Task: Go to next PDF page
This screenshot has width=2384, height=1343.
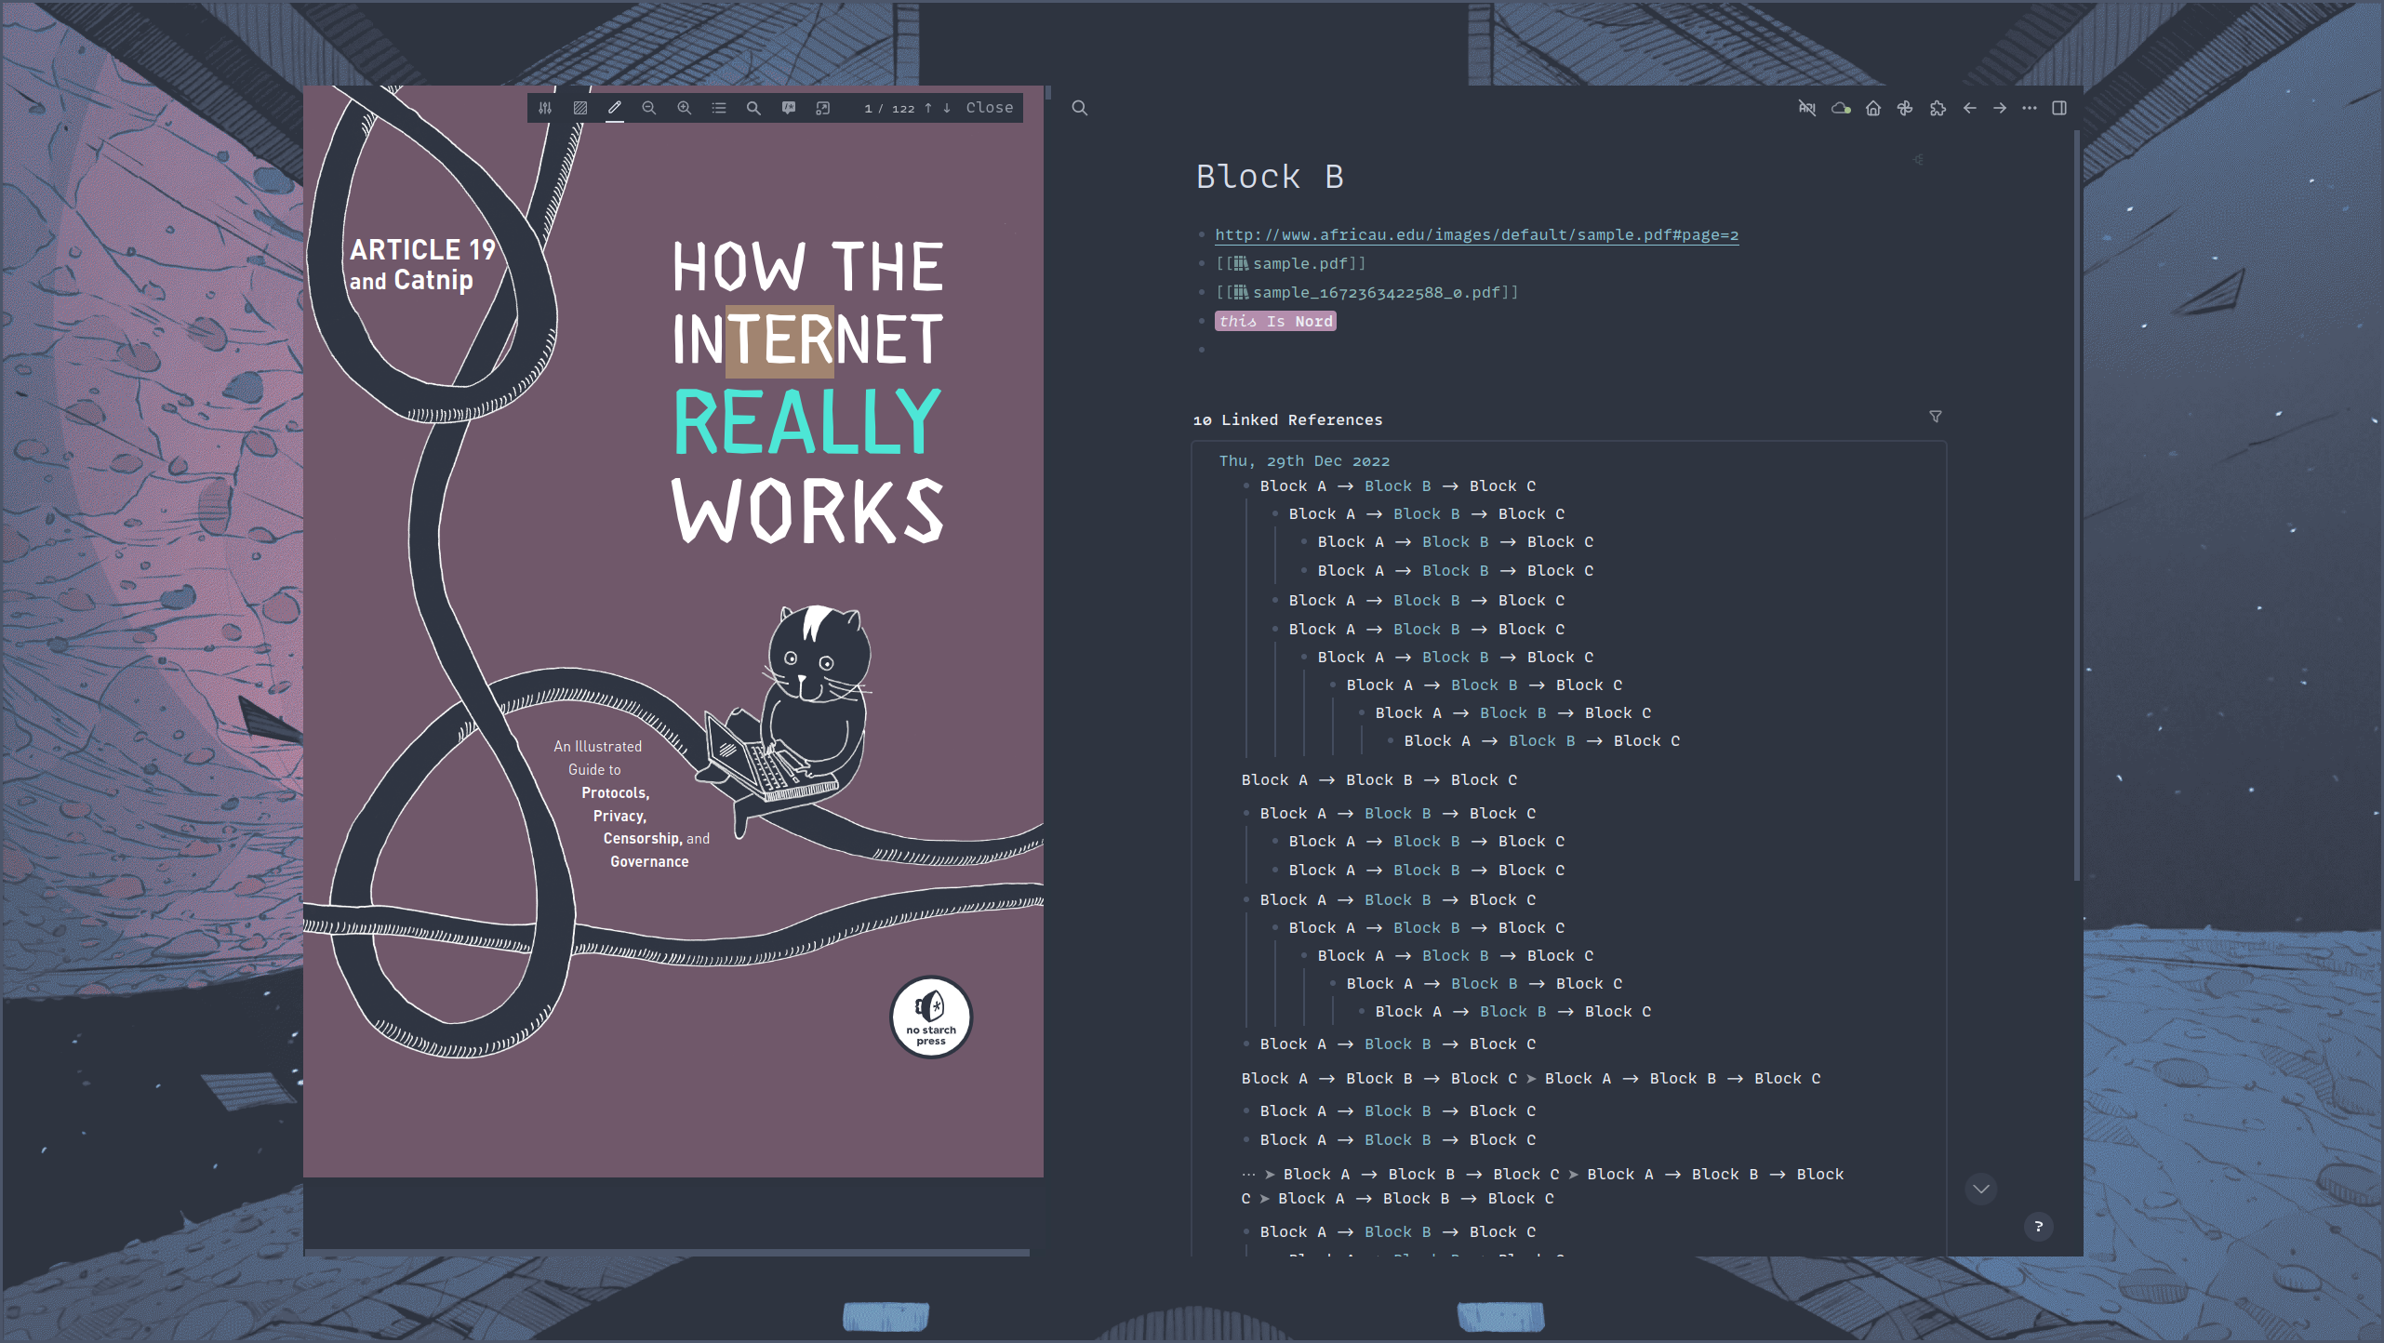Action: click(947, 108)
